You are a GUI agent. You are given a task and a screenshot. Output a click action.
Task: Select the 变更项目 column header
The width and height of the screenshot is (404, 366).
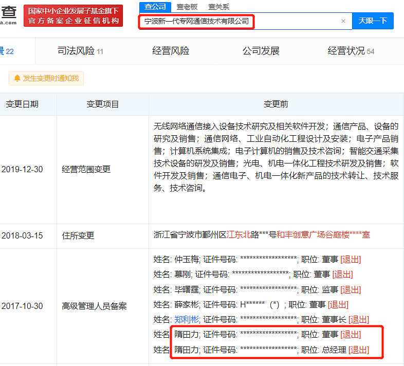(x=103, y=104)
